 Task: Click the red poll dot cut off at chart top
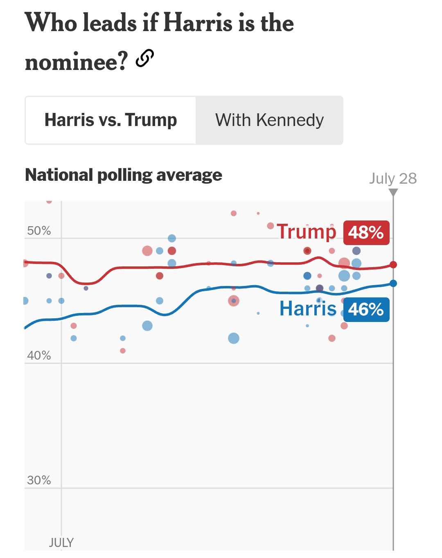(49, 201)
